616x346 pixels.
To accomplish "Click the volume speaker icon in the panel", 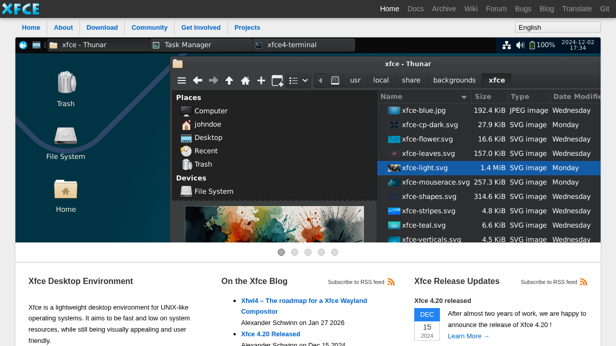I will tap(520, 45).
